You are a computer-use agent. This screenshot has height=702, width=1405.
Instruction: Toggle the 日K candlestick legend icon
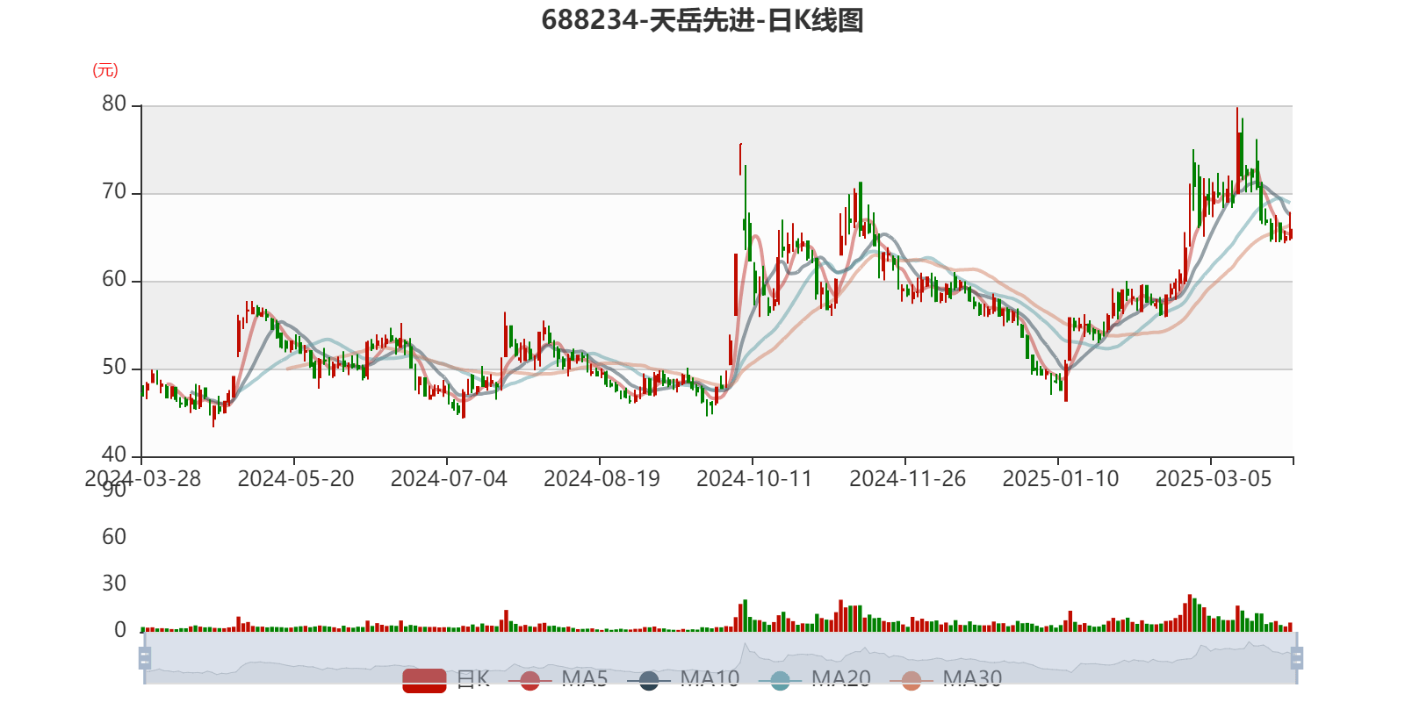(x=424, y=679)
